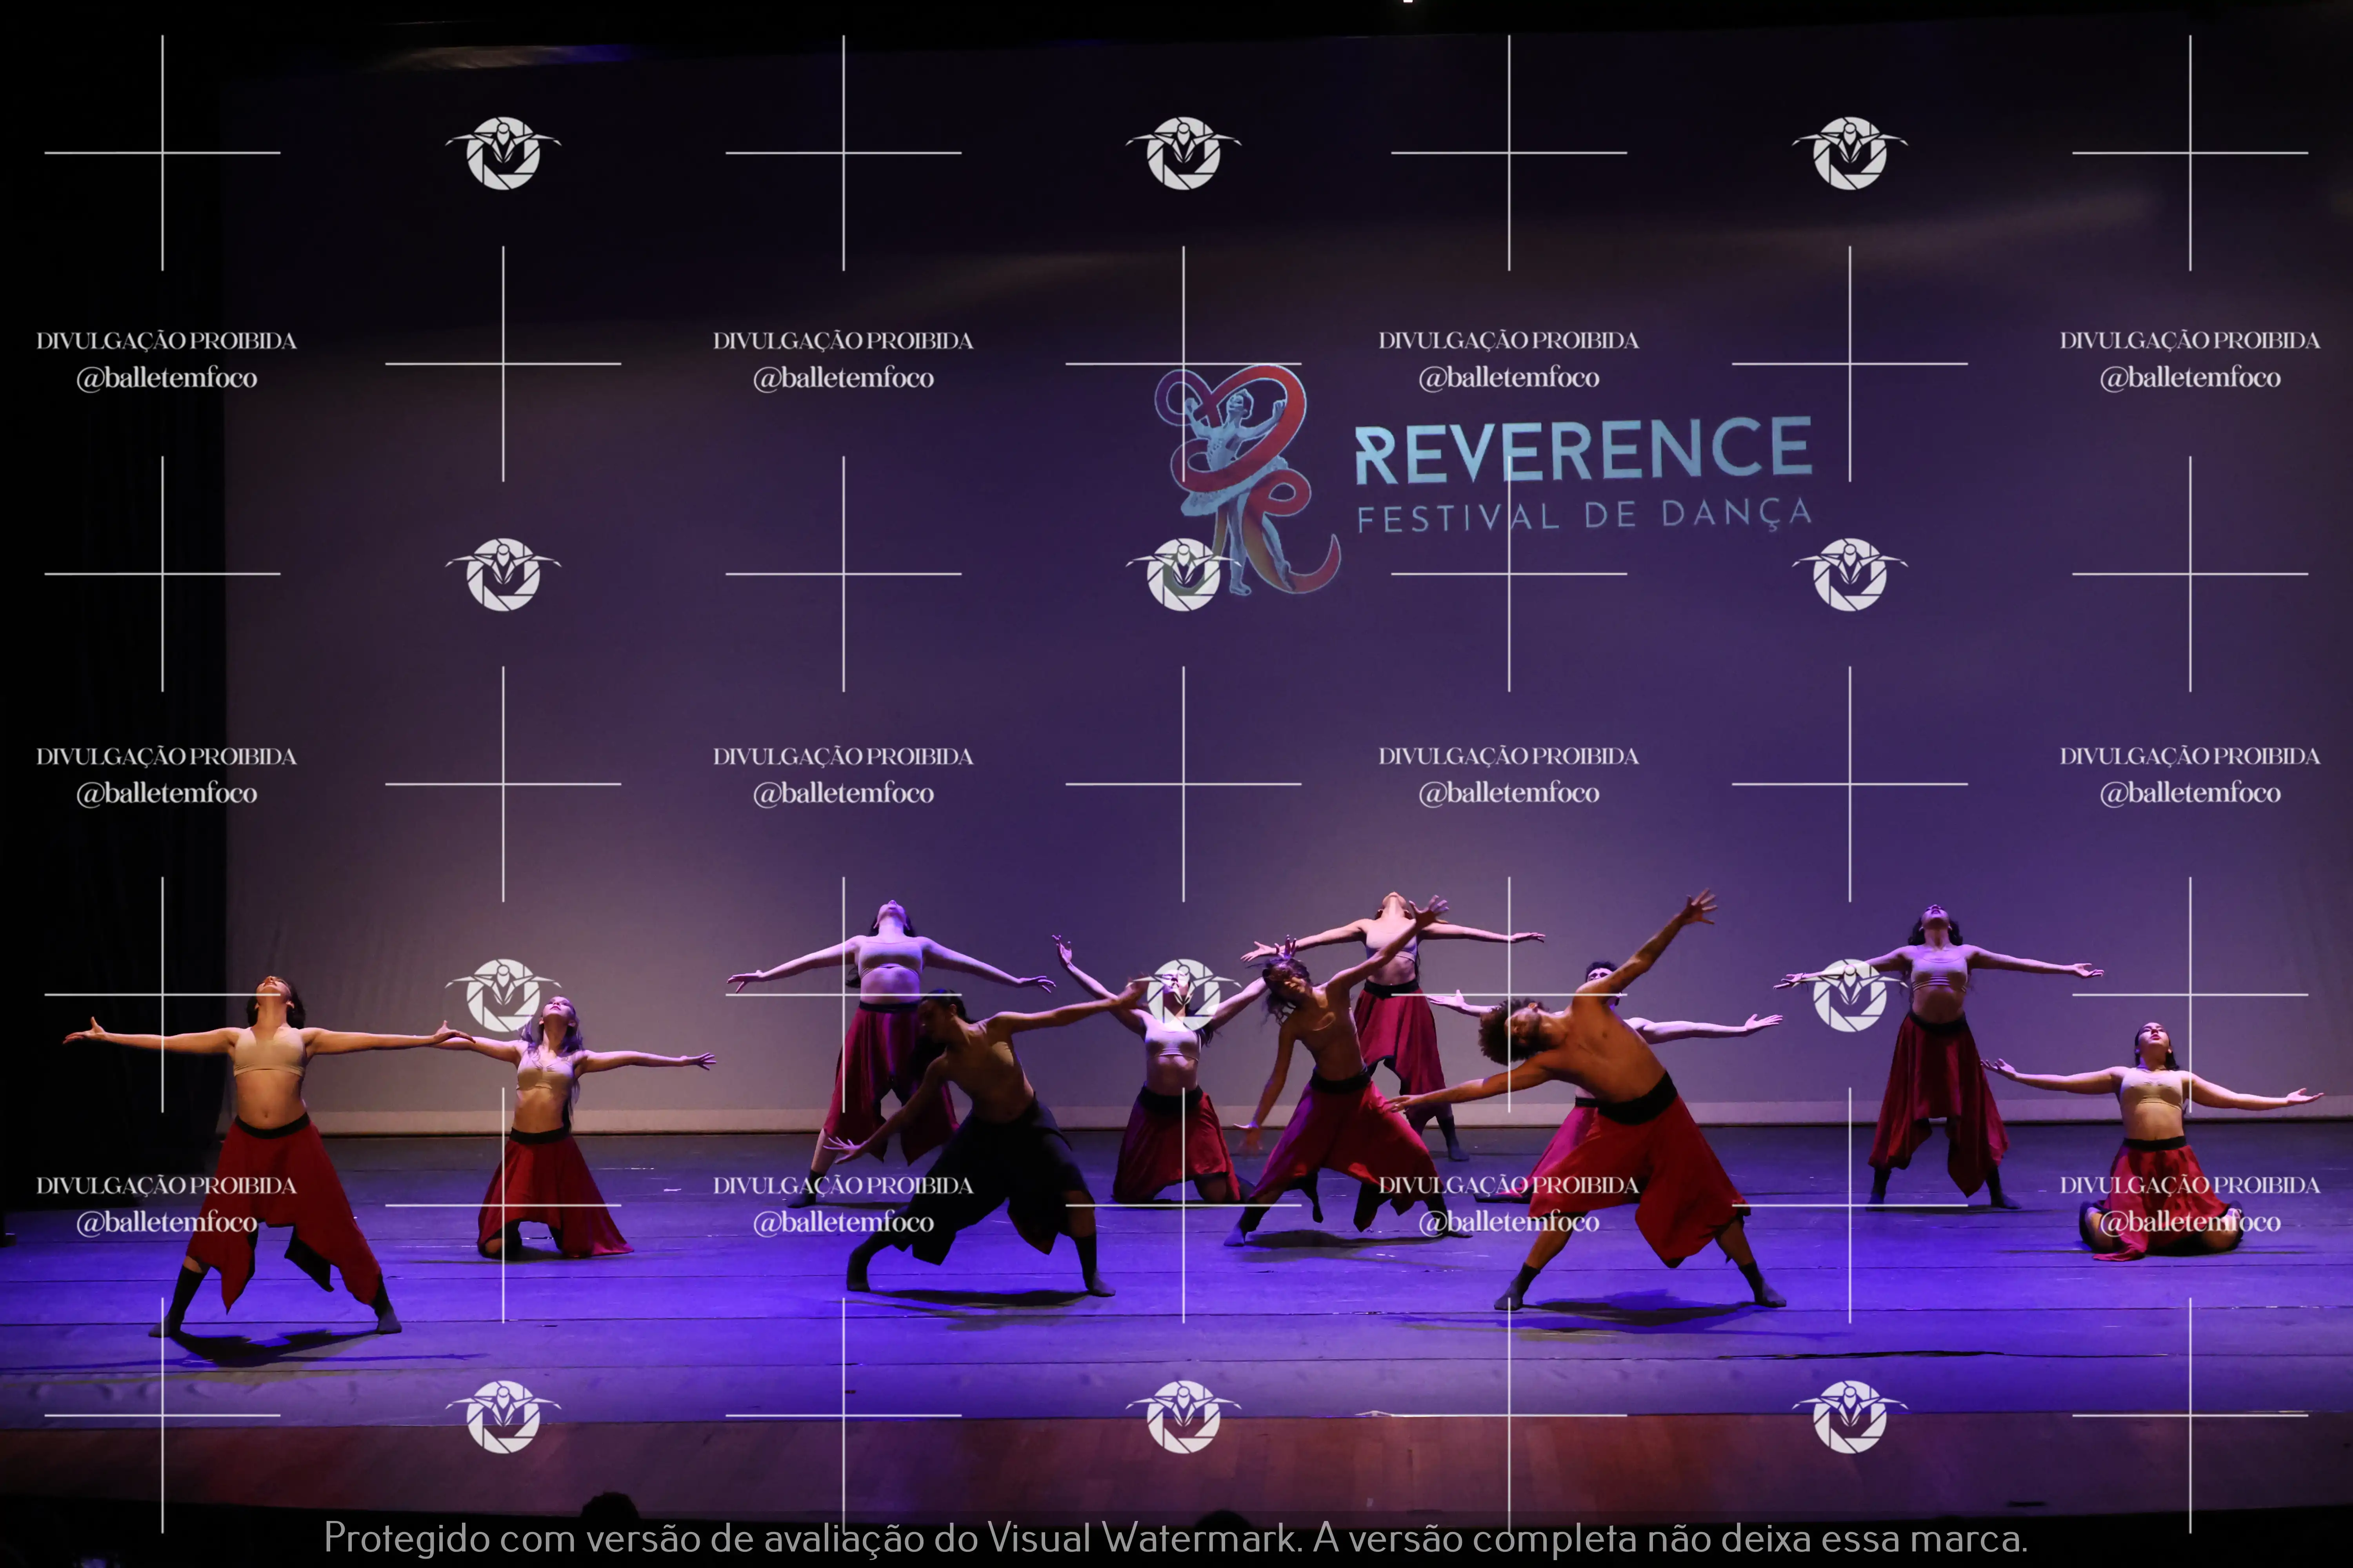Click watermark icon covering kneeling center dancer's face
2353x1568 pixels.
[x=1184, y=995]
